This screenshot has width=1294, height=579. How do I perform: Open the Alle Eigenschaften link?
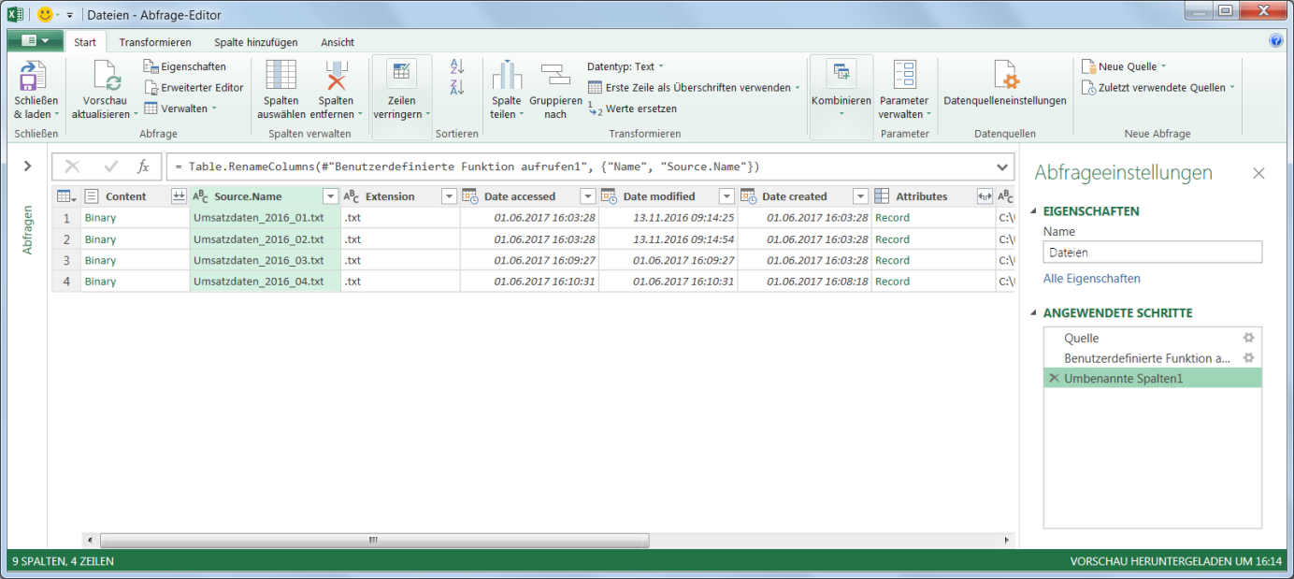pos(1092,279)
